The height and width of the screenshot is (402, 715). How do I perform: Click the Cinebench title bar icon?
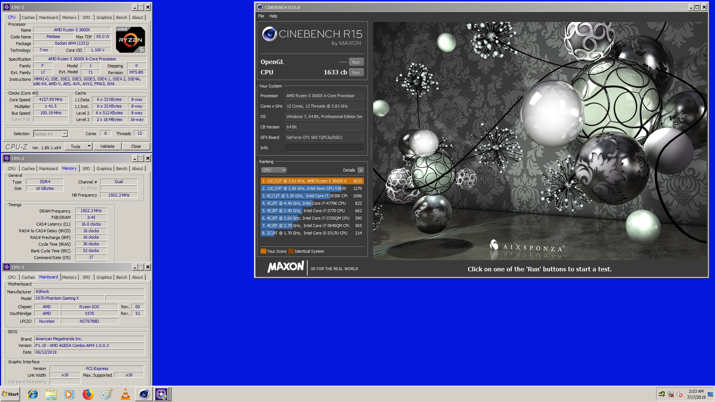[260, 7]
